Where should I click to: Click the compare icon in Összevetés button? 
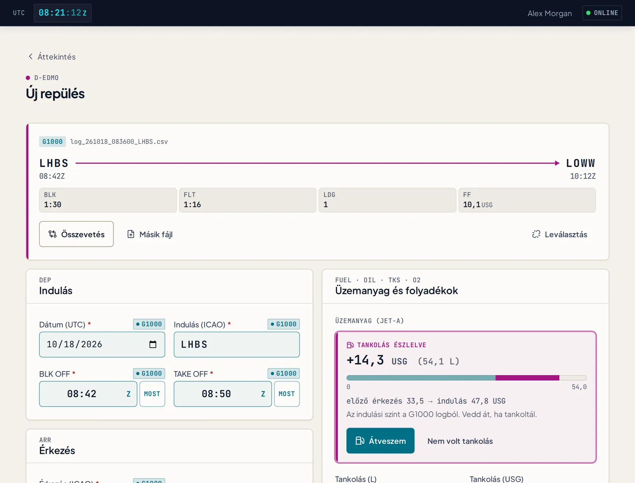click(x=53, y=234)
